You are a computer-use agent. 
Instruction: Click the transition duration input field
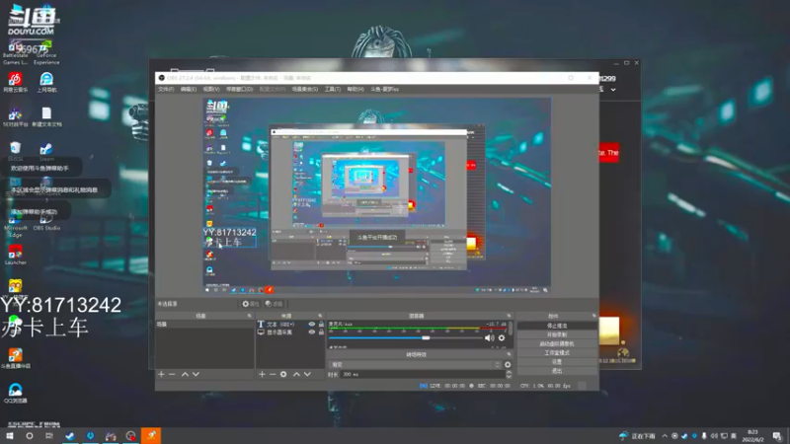[423, 374]
